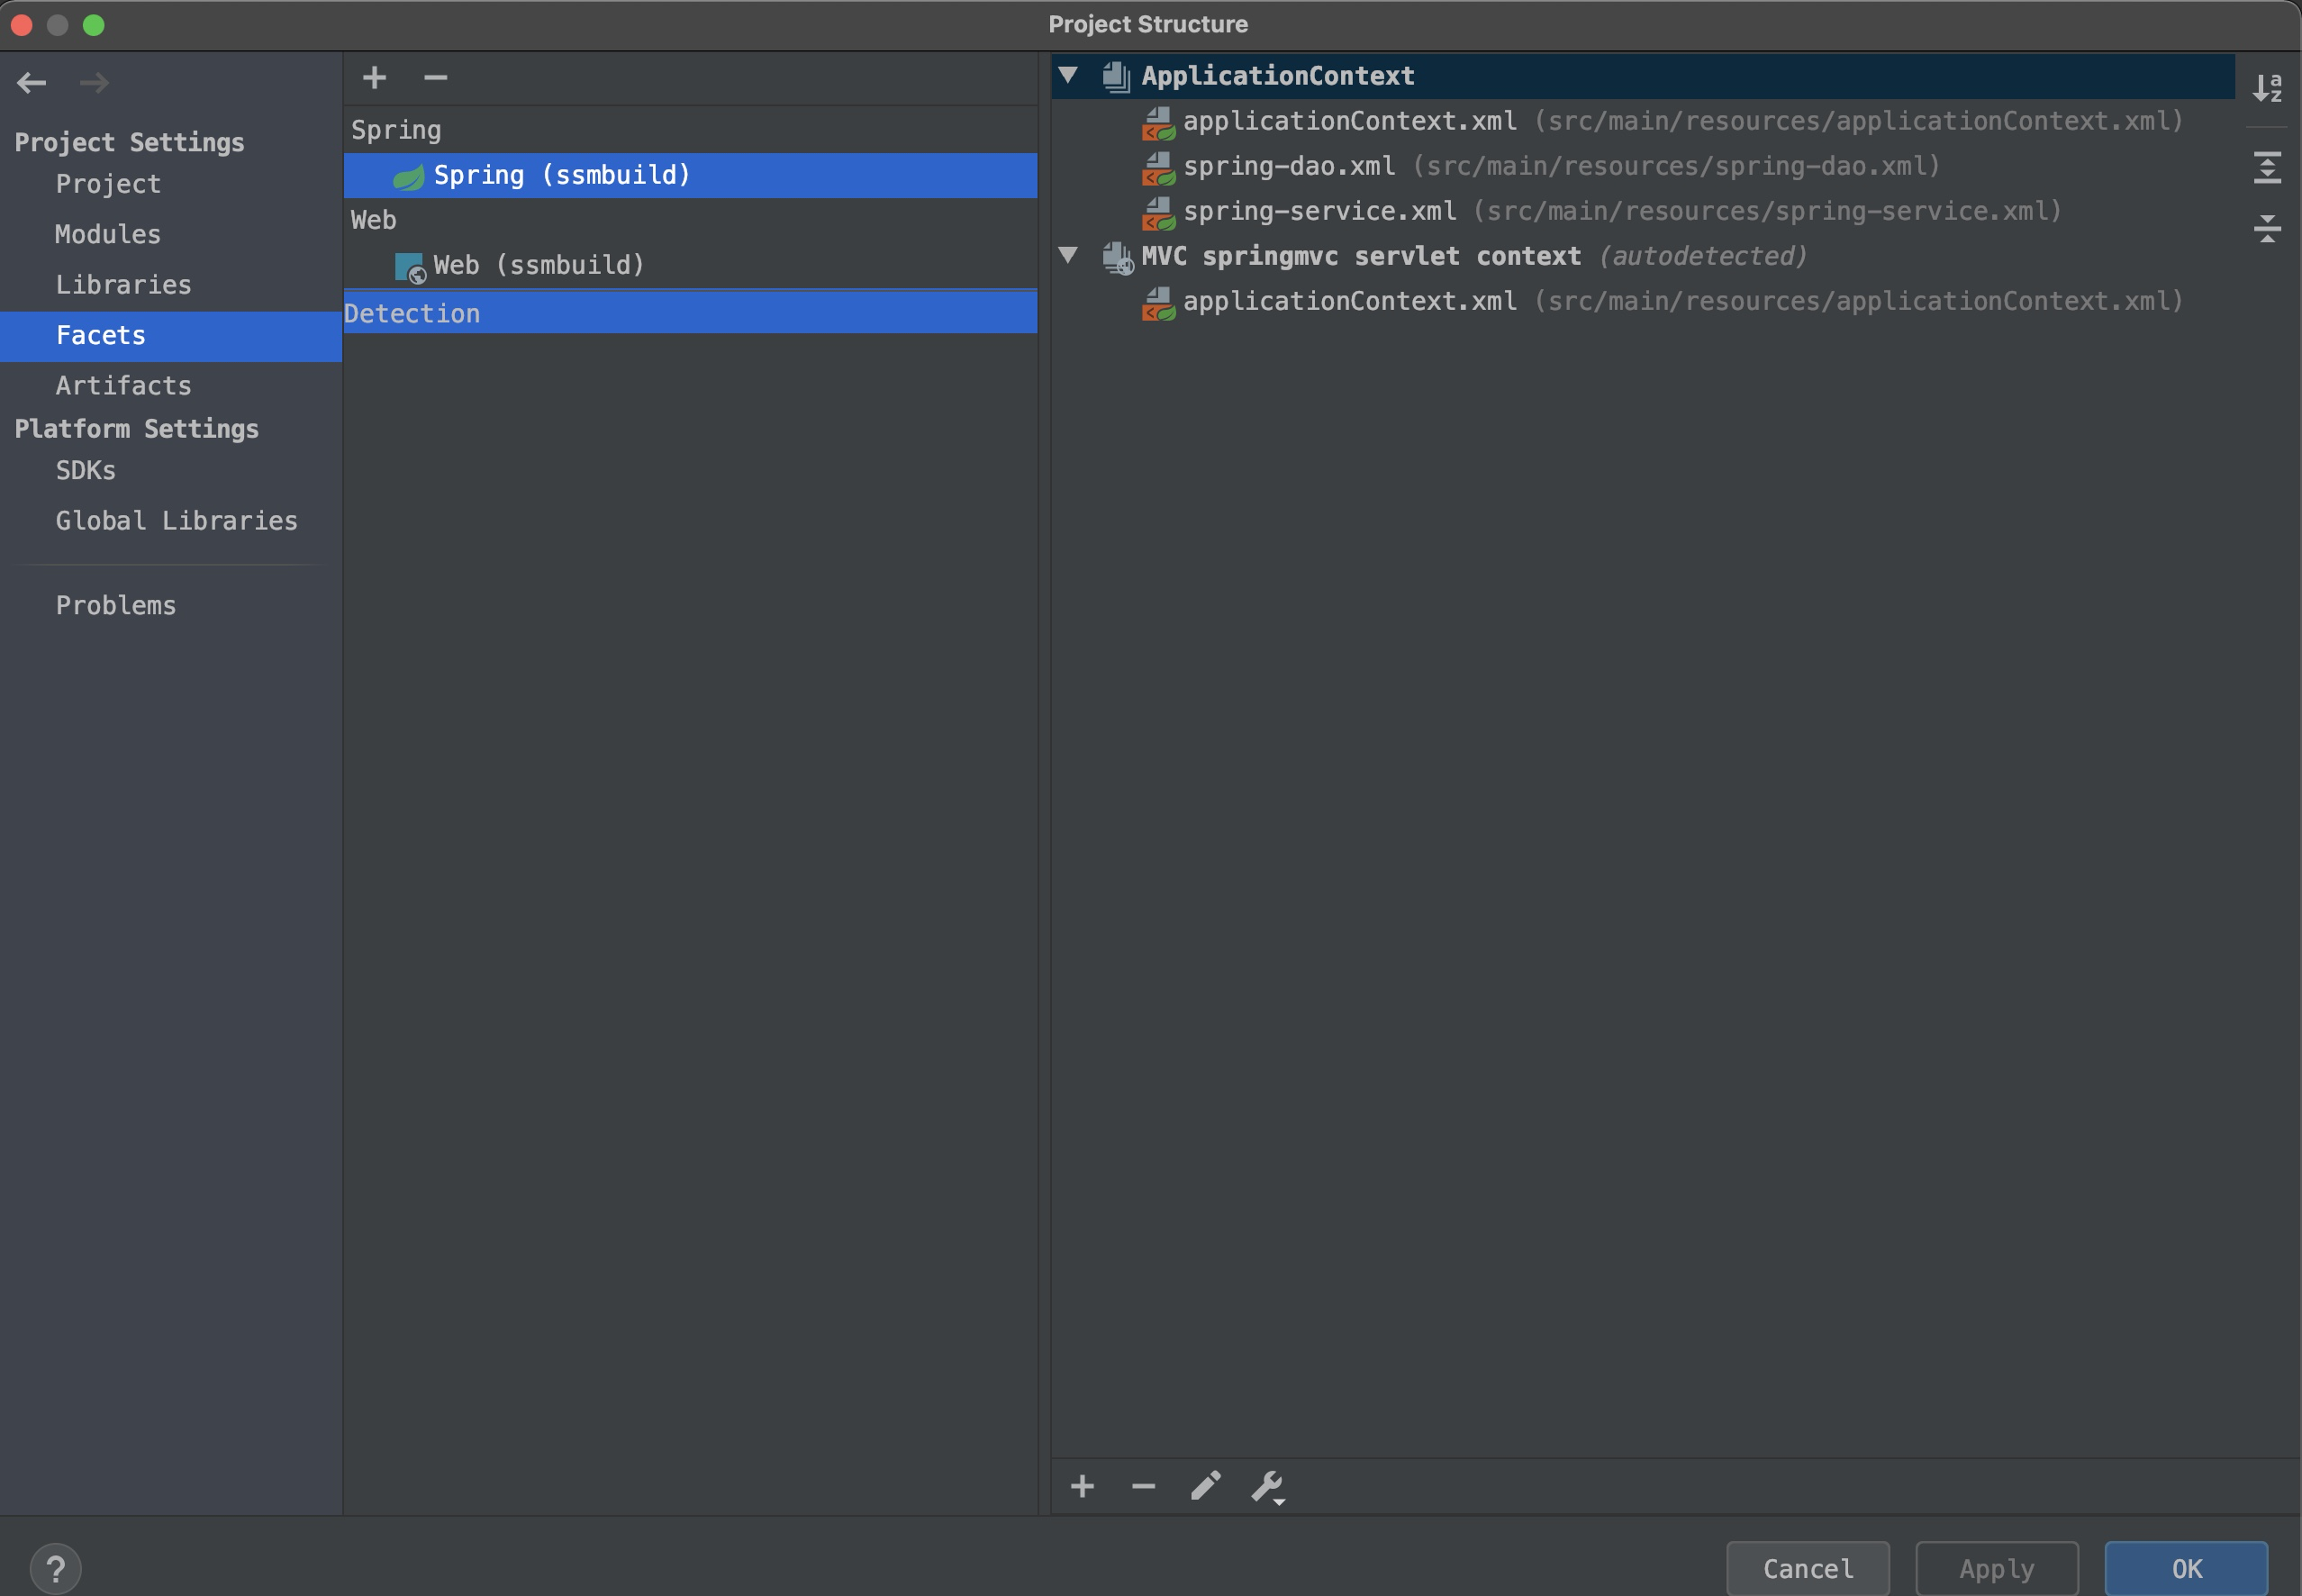Collapse the ApplicationContext tree node
This screenshot has width=2302, height=1596.
1068,75
